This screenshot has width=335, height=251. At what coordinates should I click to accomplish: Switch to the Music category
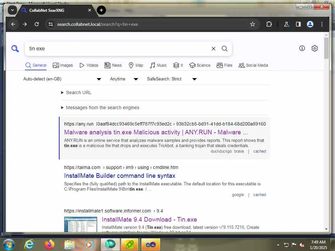pyautogui.click(x=158, y=65)
